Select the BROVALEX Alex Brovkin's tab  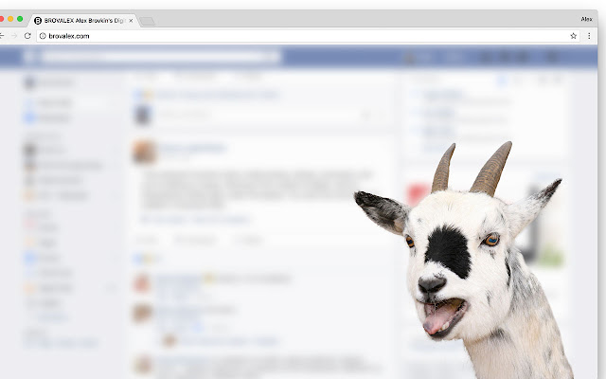point(82,21)
